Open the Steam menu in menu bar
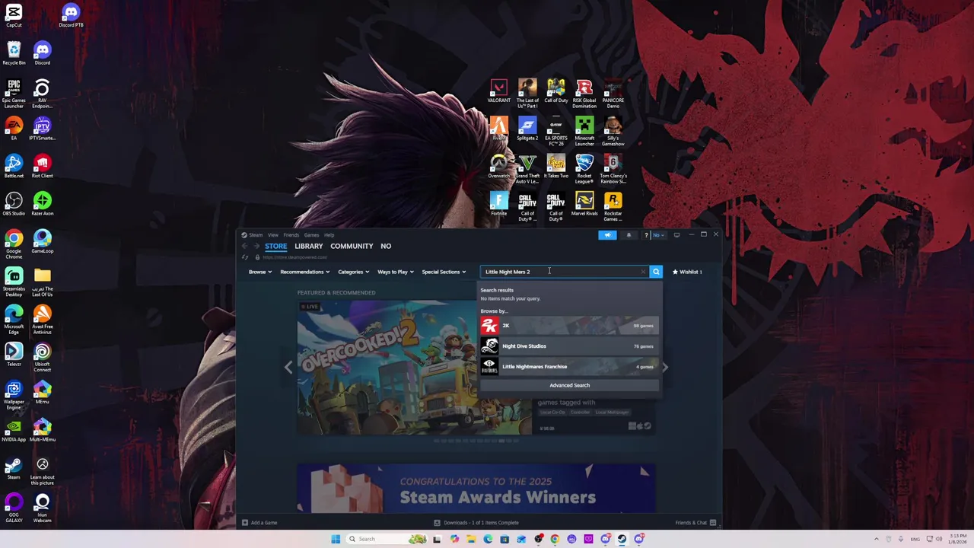Screen dimensions: 974x548 tap(256, 235)
